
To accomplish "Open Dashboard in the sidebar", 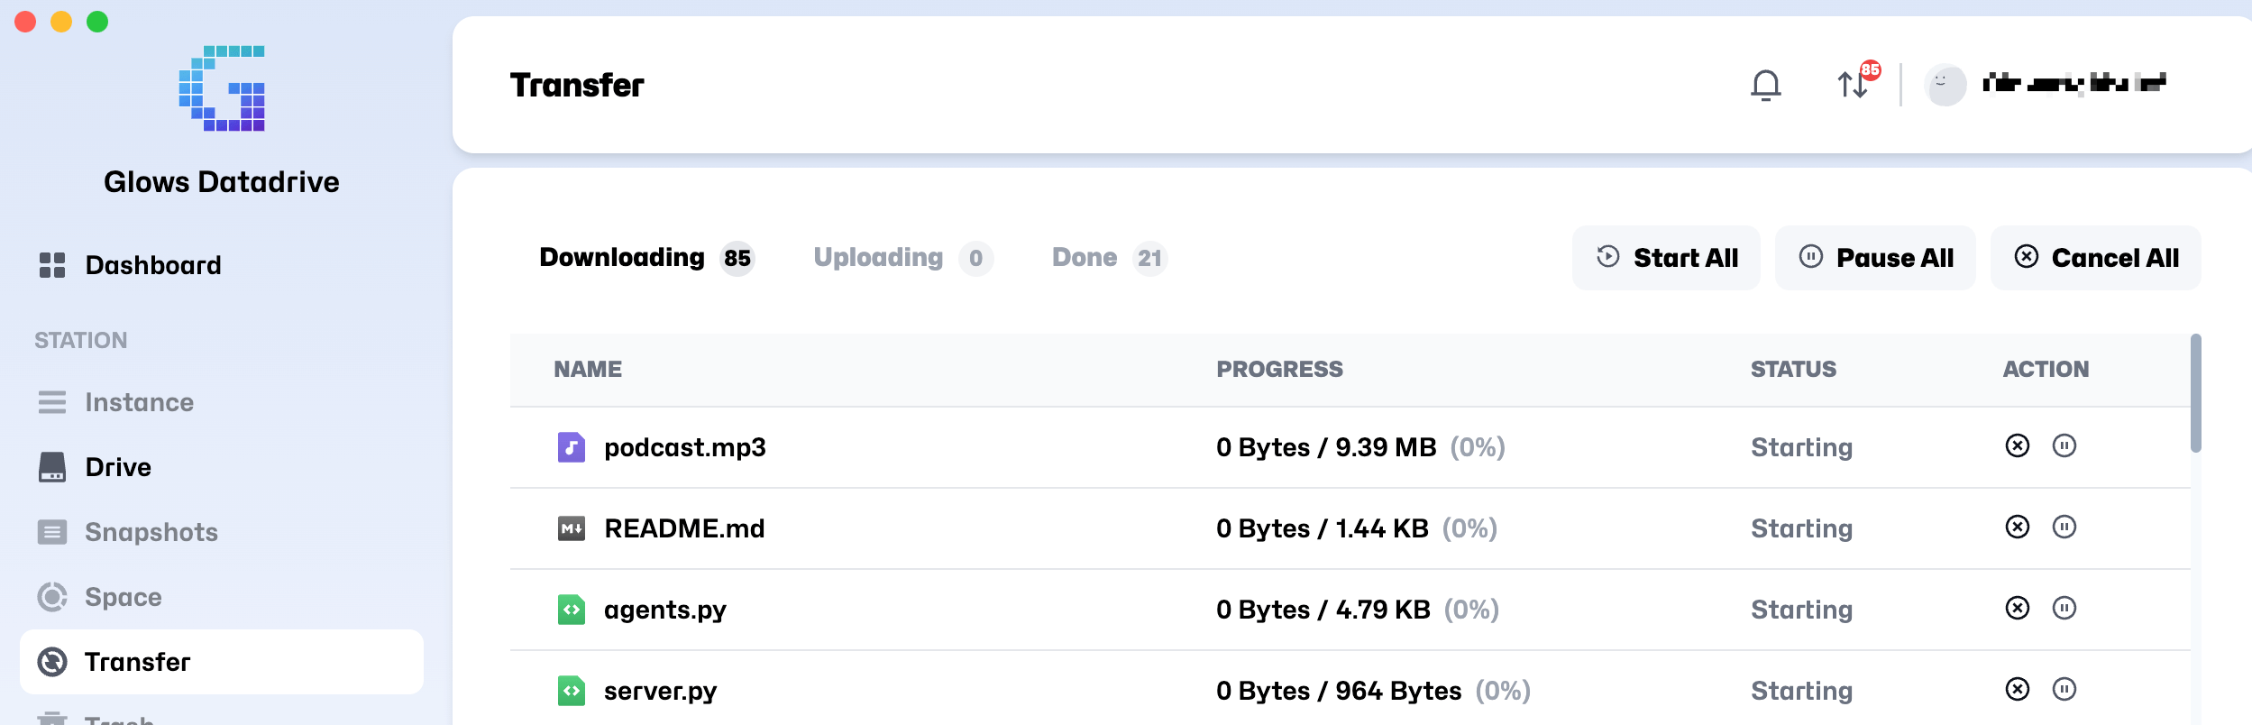I will tap(152, 265).
